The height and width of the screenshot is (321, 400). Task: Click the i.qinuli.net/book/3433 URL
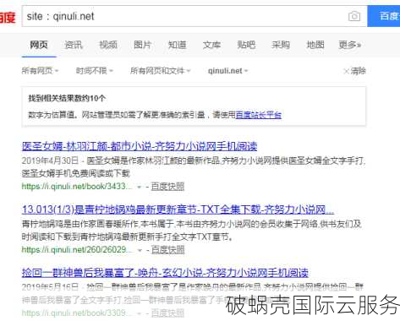pyautogui.click(x=77, y=187)
